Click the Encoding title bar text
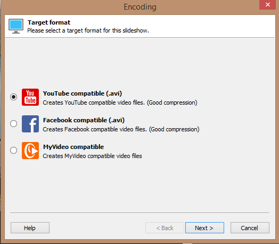 click(140, 7)
